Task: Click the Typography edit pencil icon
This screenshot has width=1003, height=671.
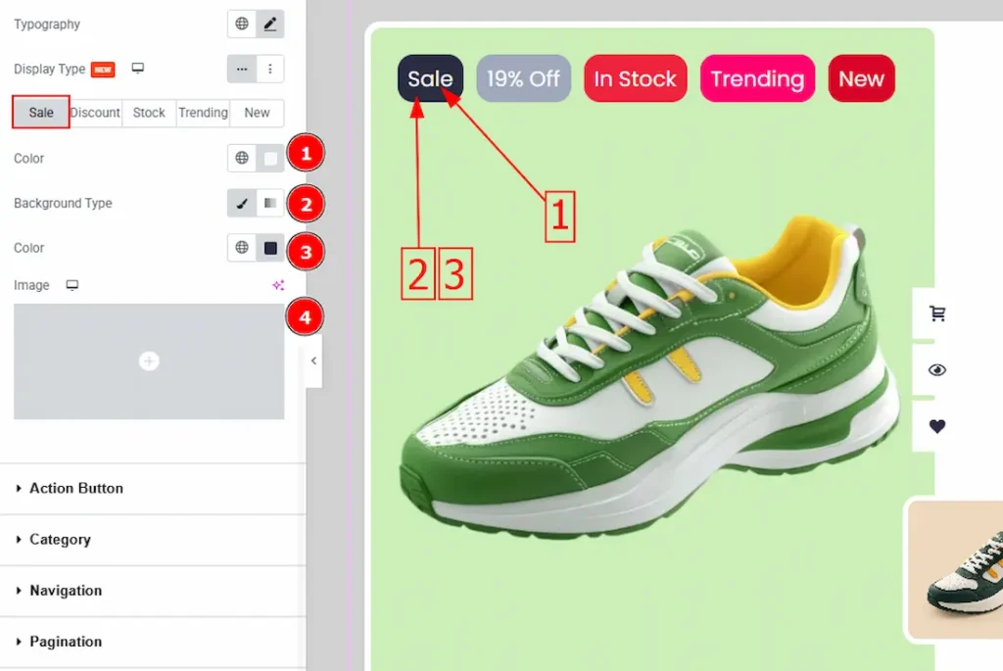Action: point(270,24)
